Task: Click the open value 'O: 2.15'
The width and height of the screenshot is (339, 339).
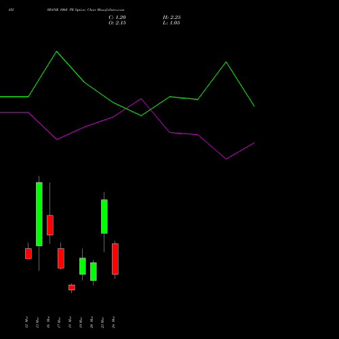Action: pyautogui.click(x=117, y=23)
